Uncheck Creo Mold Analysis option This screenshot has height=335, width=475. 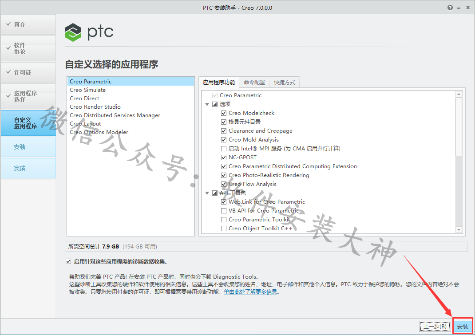224,140
